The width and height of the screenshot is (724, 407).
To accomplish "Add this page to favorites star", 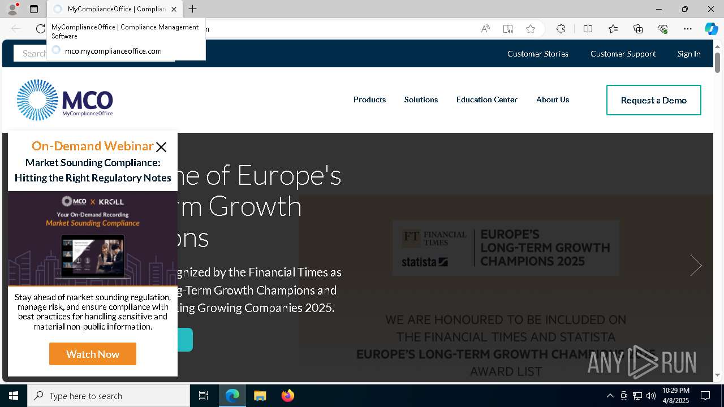I will pos(531,29).
